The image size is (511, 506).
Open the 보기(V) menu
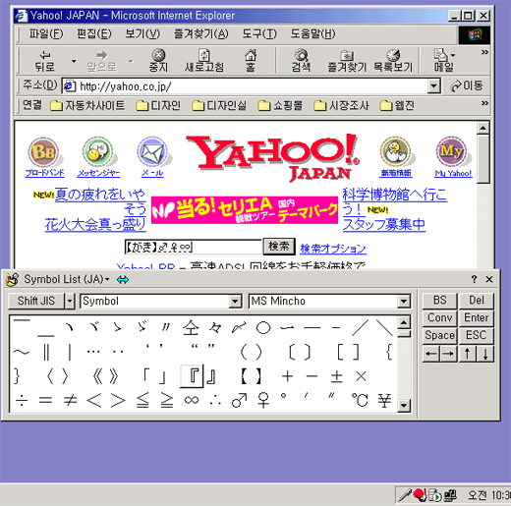coord(142,33)
